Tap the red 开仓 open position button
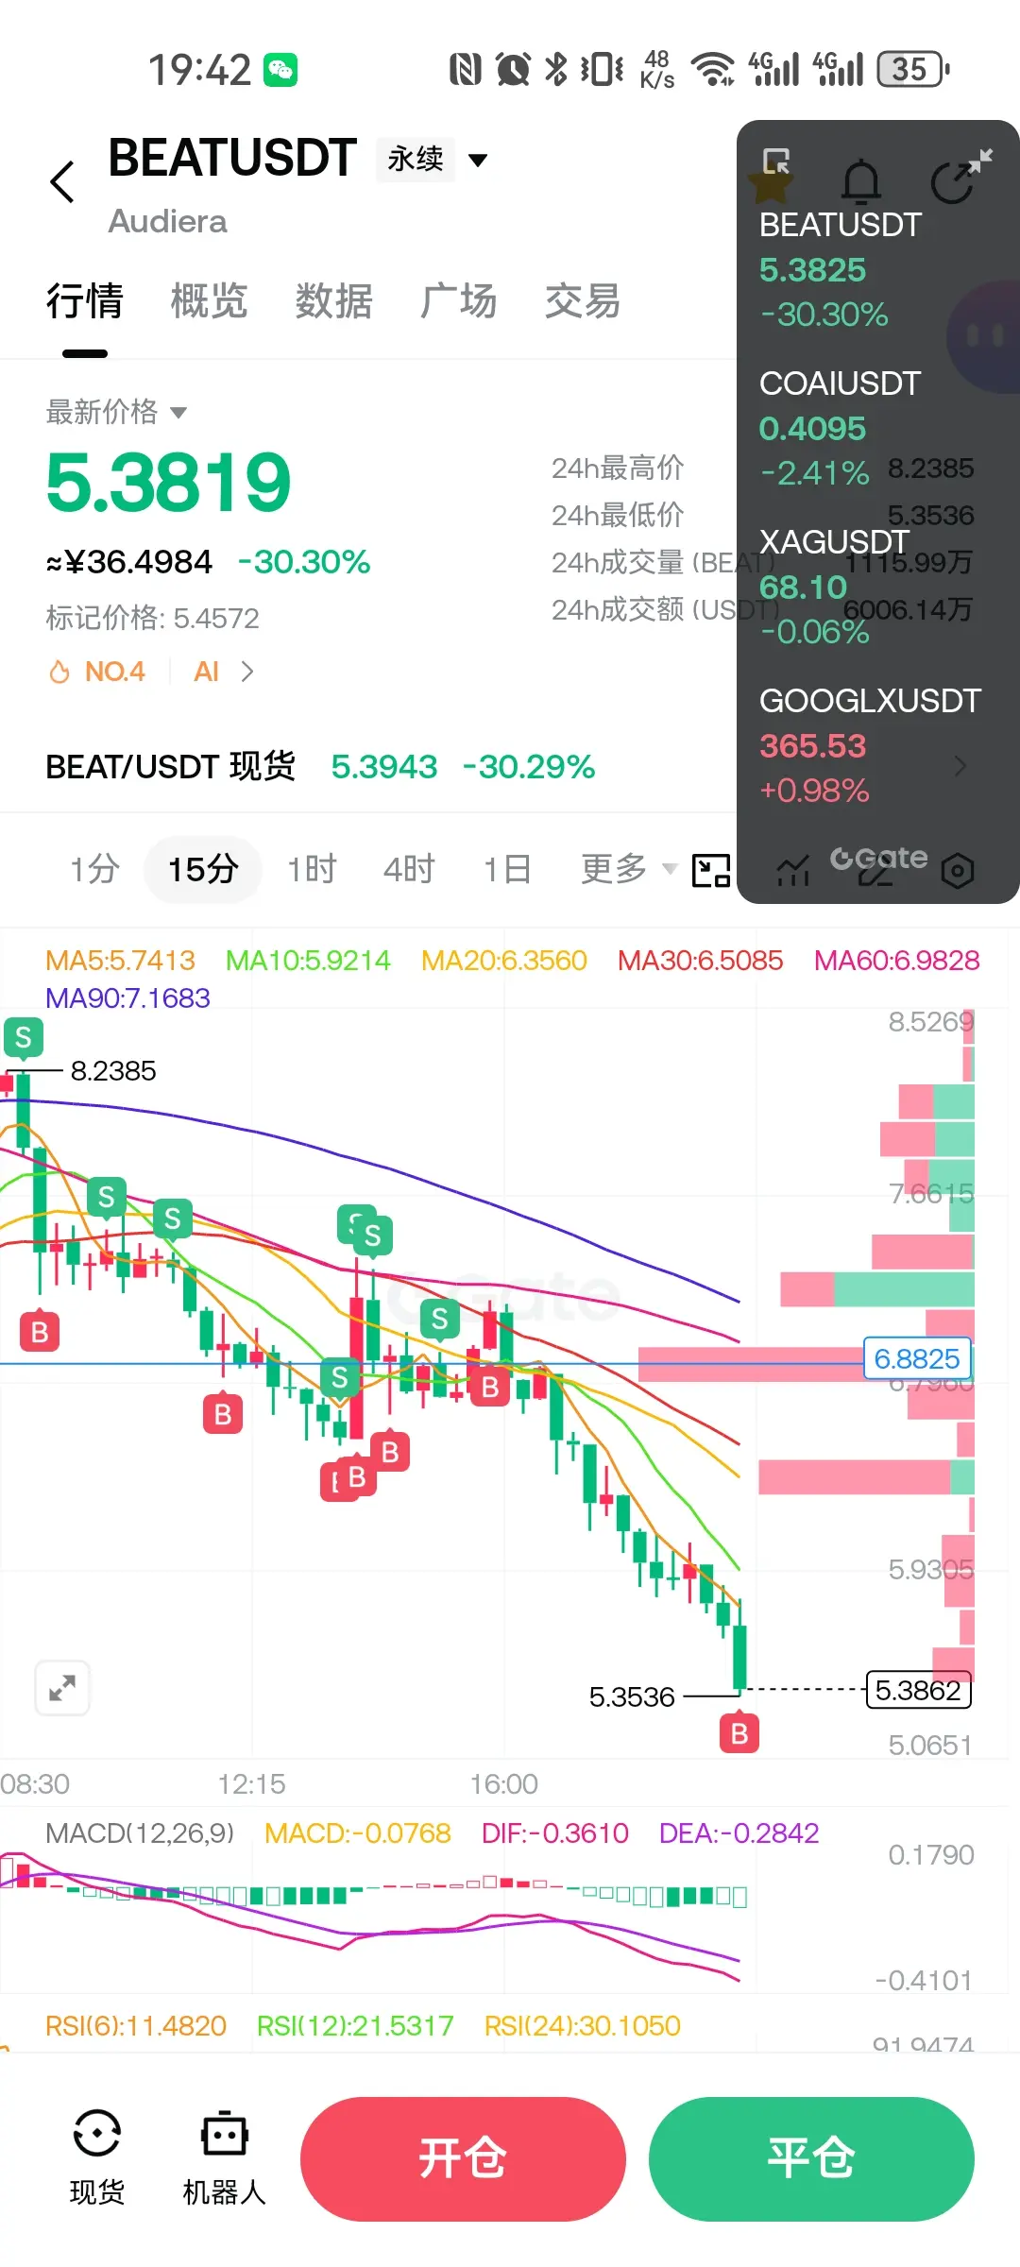Viewport: 1020px width, 2267px height. point(463,2158)
